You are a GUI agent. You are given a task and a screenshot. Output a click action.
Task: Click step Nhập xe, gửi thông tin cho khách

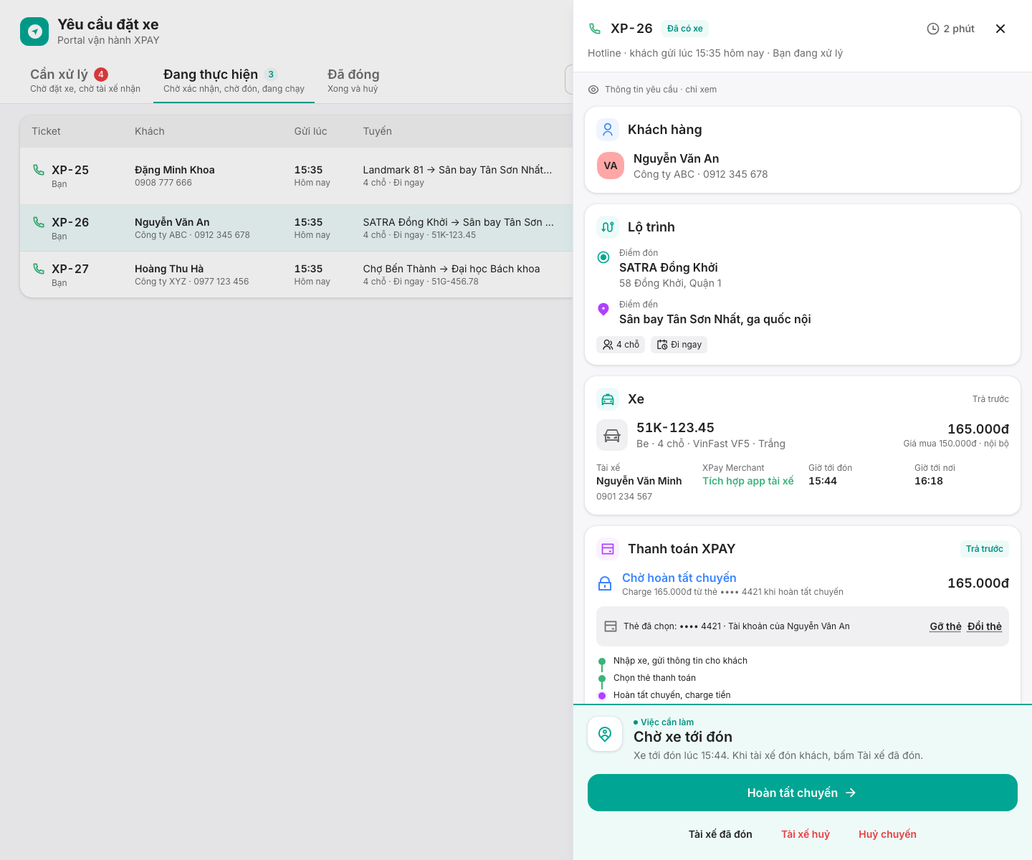(680, 661)
